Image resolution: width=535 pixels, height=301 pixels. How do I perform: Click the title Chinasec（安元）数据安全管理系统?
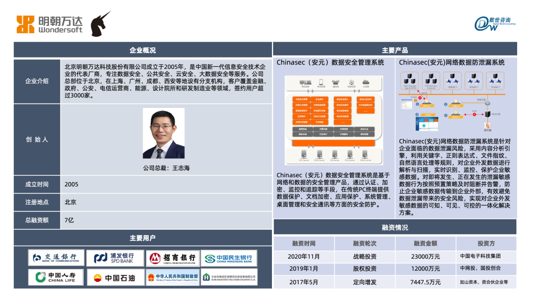(330, 62)
